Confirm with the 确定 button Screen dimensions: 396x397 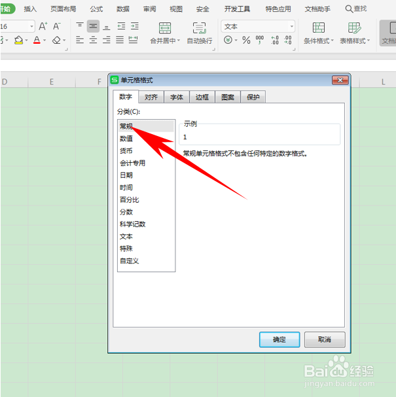(279, 339)
